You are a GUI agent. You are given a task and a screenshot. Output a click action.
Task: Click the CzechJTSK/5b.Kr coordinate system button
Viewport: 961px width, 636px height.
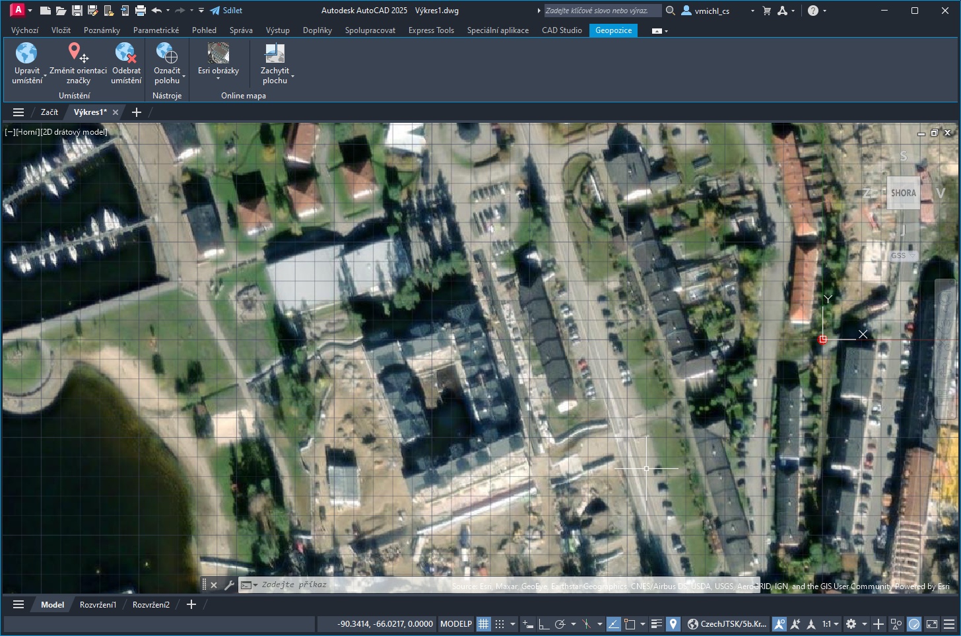[x=727, y=624]
